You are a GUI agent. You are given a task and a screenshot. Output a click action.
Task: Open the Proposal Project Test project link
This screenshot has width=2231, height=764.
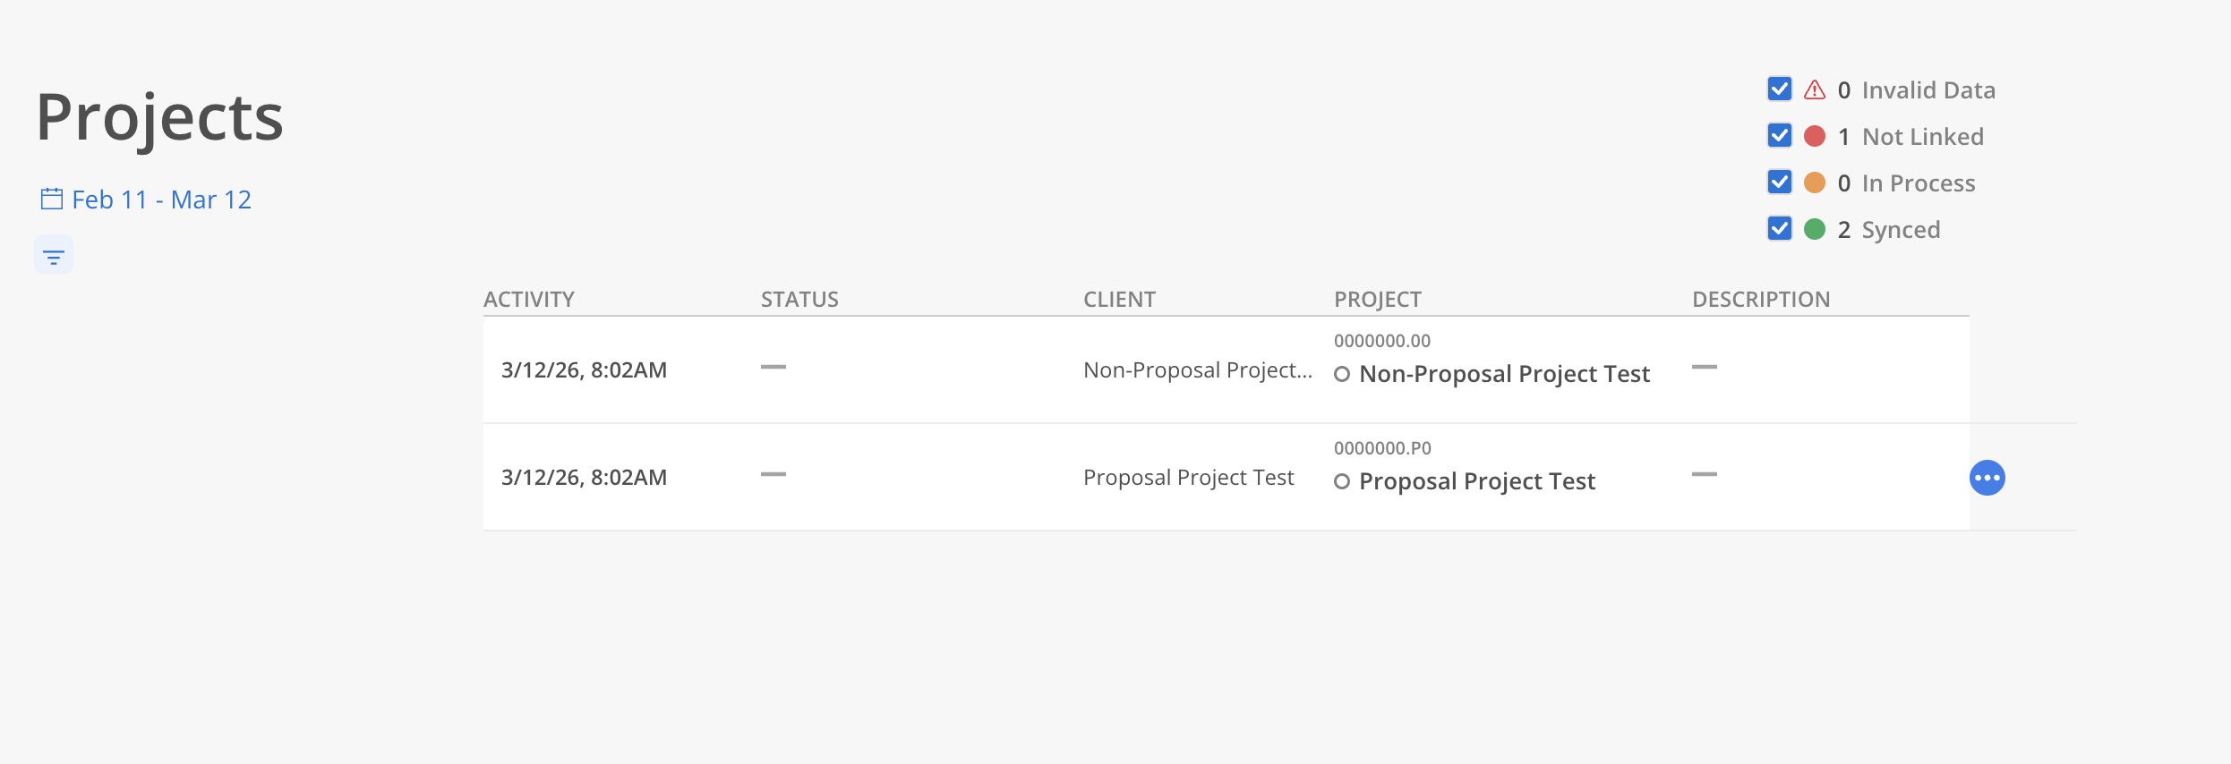pos(1477,481)
